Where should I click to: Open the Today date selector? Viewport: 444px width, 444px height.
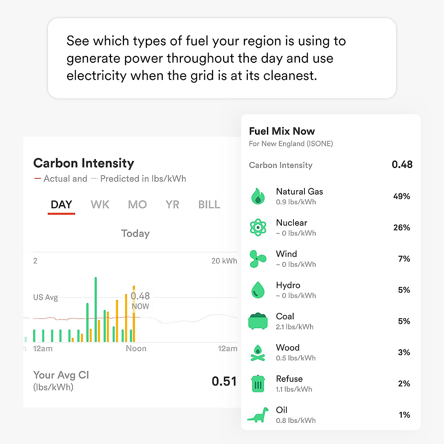click(x=135, y=233)
